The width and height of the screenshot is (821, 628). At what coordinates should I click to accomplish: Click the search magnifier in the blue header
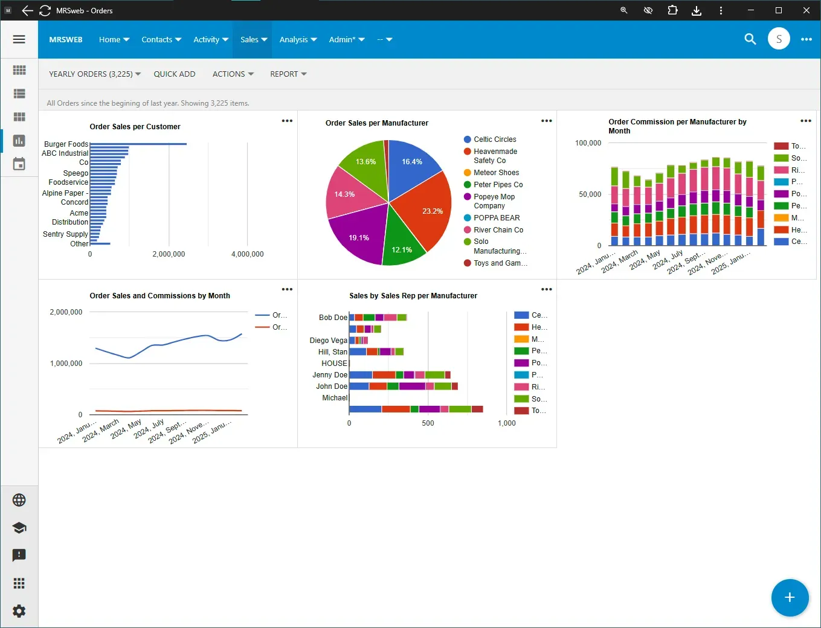click(750, 39)
